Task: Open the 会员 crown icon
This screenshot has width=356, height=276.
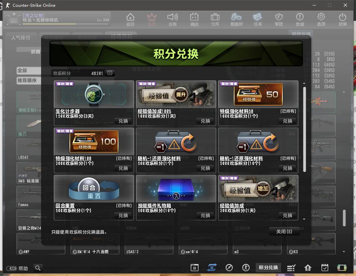Action: [x=152, y=19]
